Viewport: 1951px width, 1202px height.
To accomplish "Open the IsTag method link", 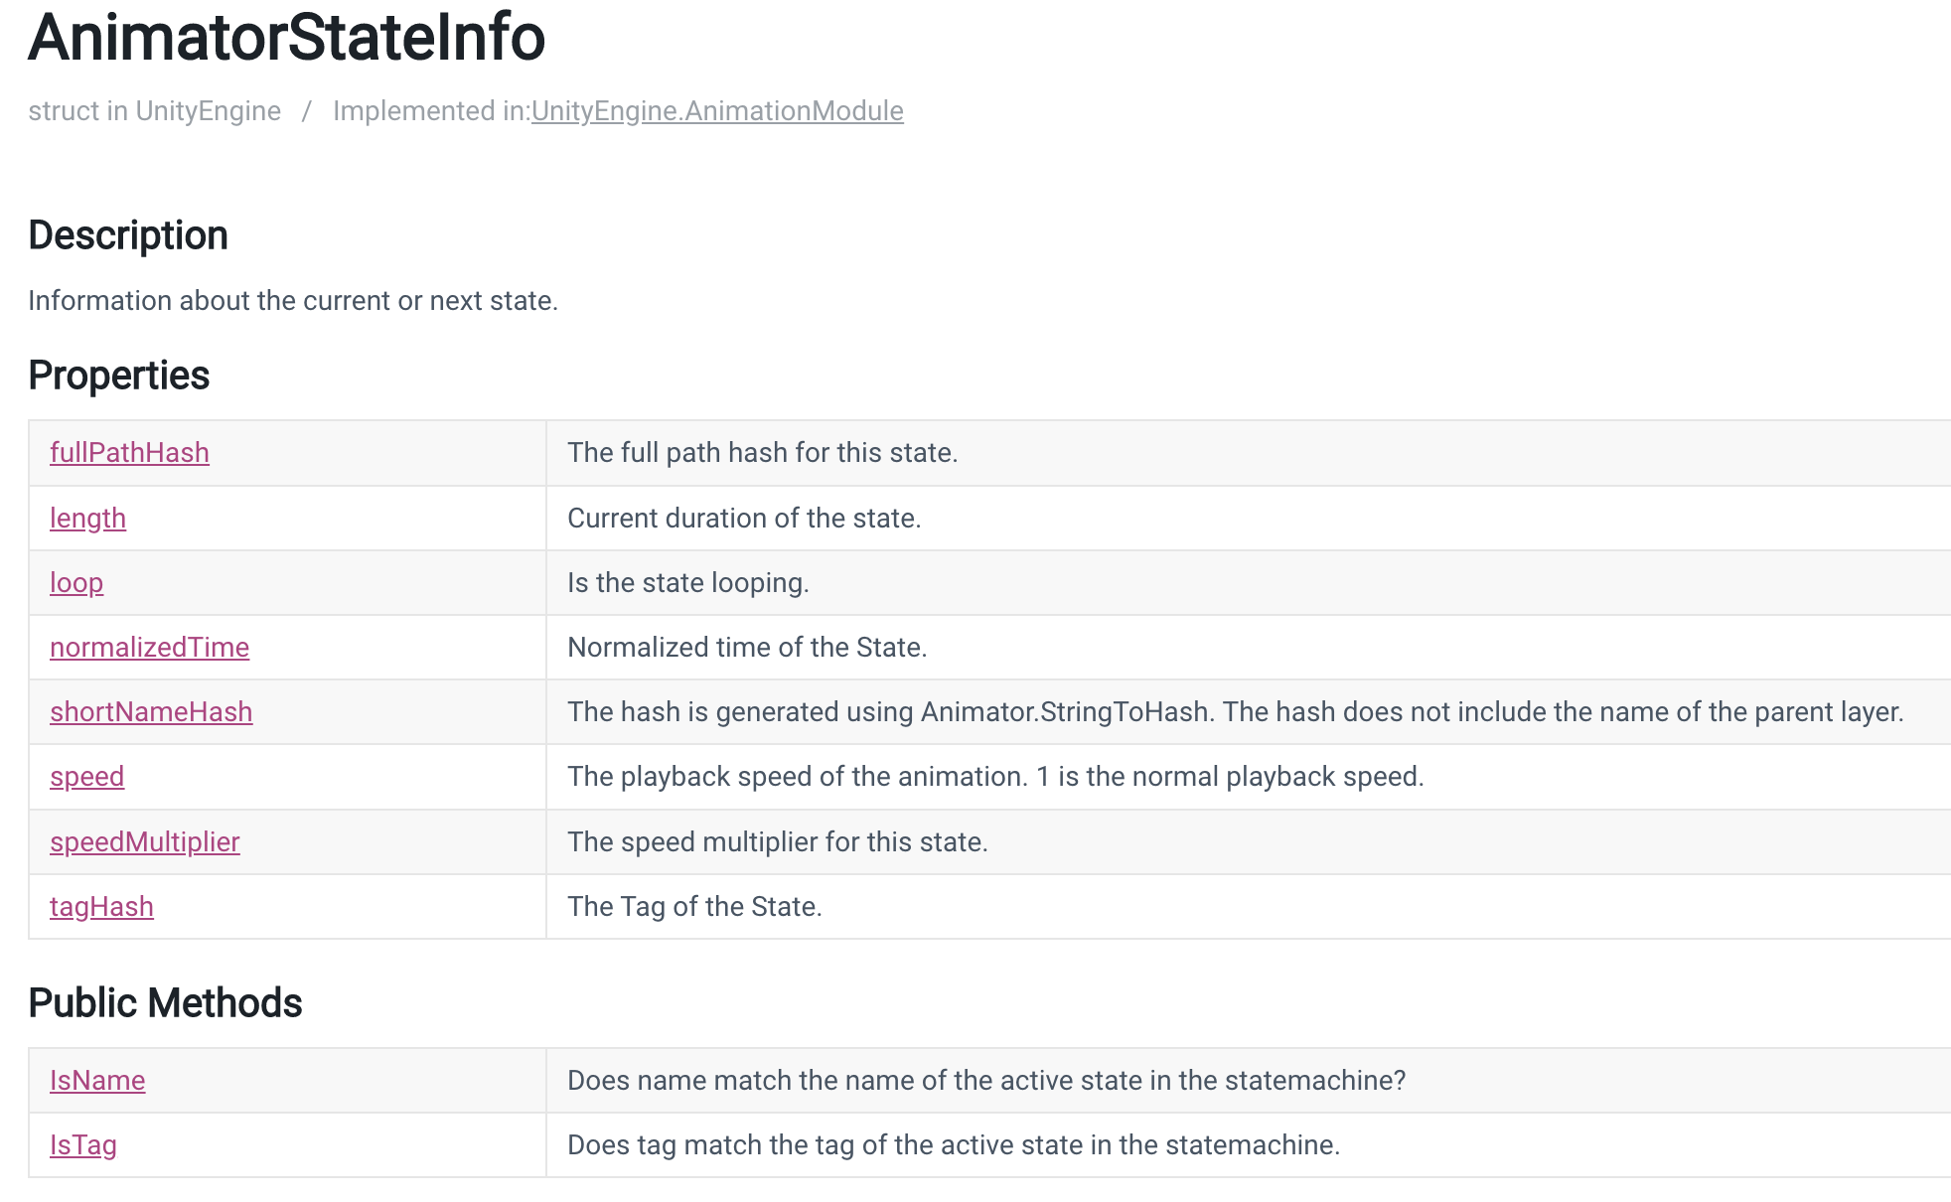I will click(x=83, y=1145).
